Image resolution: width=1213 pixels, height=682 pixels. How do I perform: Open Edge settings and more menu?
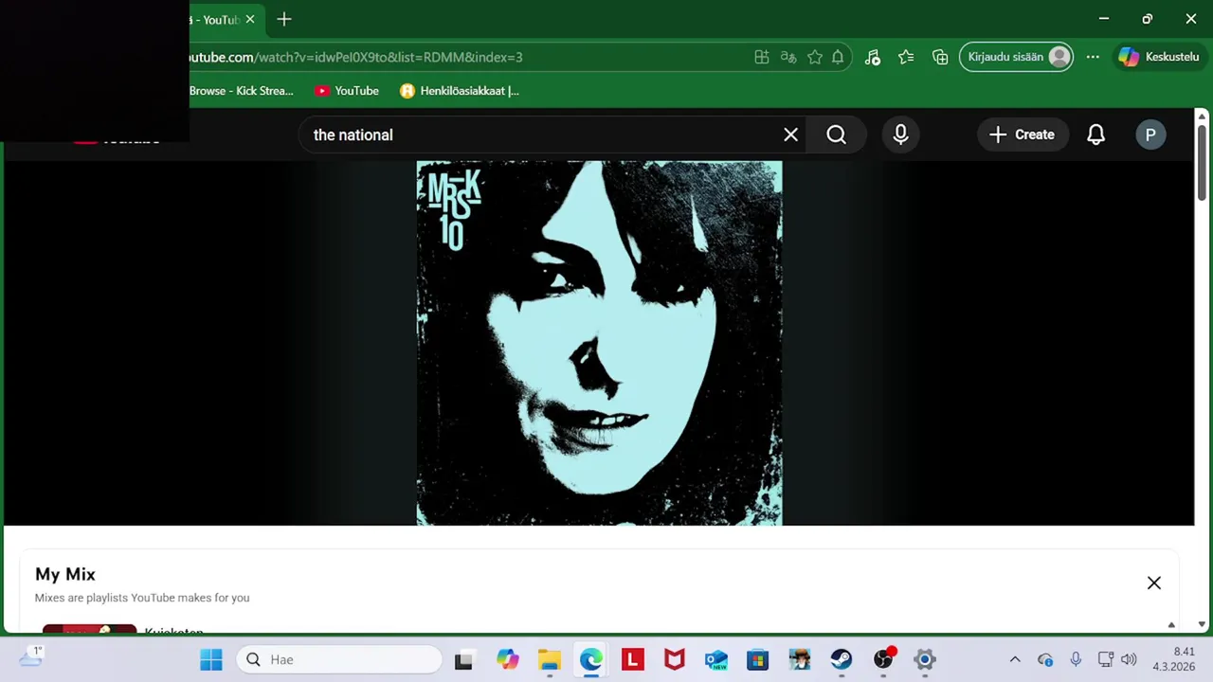pos(1093,57)
